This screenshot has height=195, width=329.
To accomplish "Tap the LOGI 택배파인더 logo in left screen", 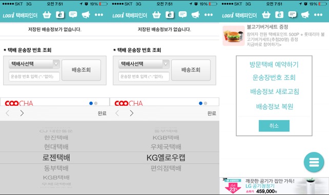I will [20, 15].
